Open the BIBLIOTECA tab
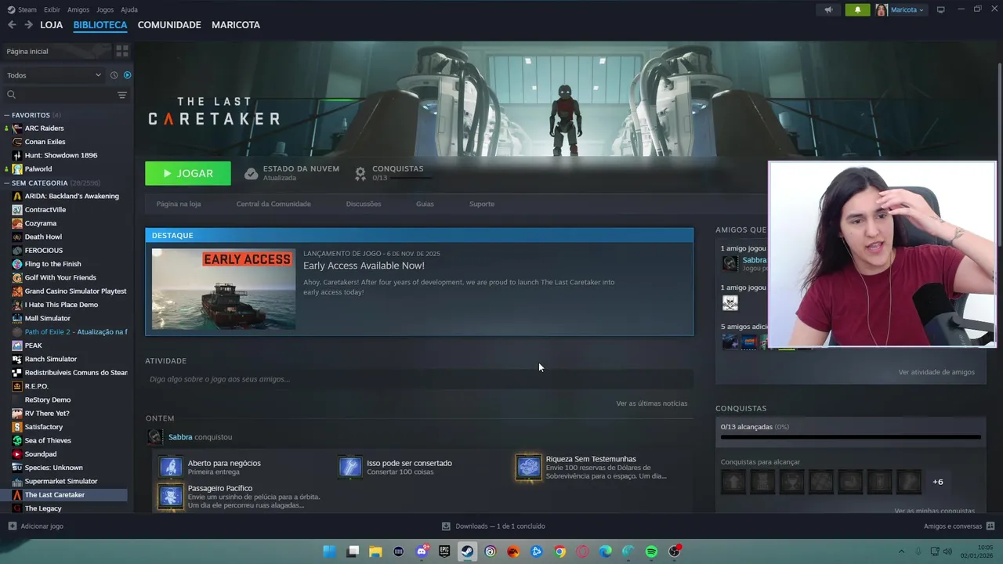 (100, 25)
